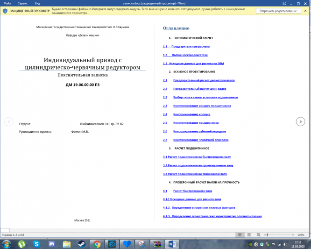Viewport: 311px width, 249px height.
Task: Open link 3.1 Расчет подшипников на быстроходном валу
Action: [197, 157]
